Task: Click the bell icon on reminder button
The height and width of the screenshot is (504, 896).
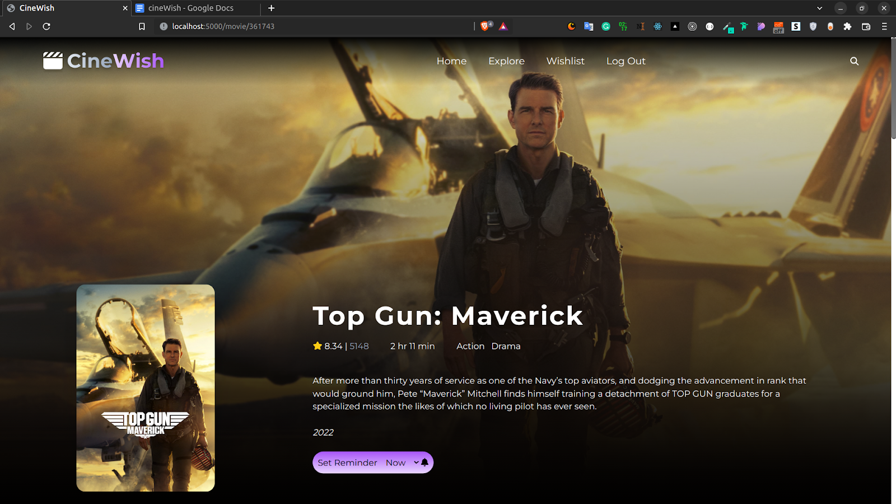Action: click(424, 463)
